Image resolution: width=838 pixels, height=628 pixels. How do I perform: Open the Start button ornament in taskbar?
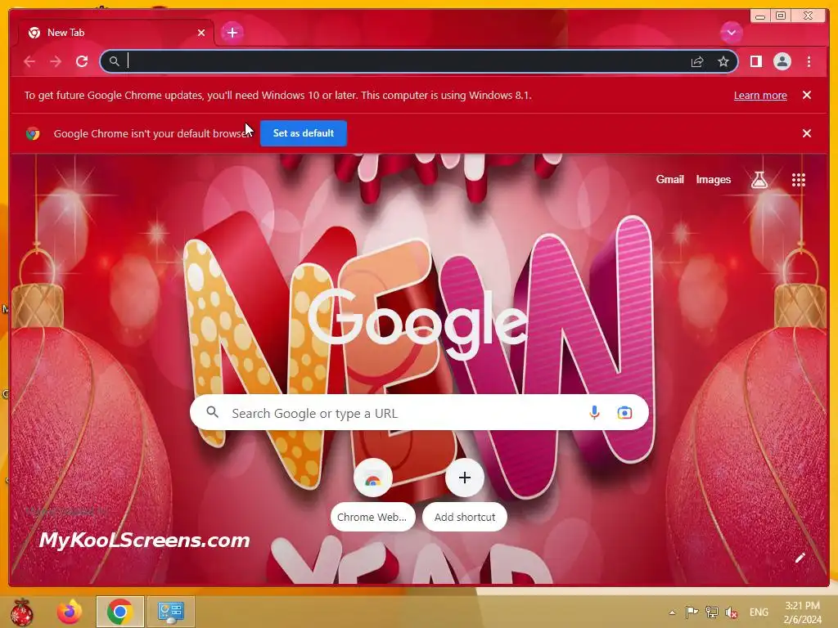pyautogui.click(x=21, y=612)
